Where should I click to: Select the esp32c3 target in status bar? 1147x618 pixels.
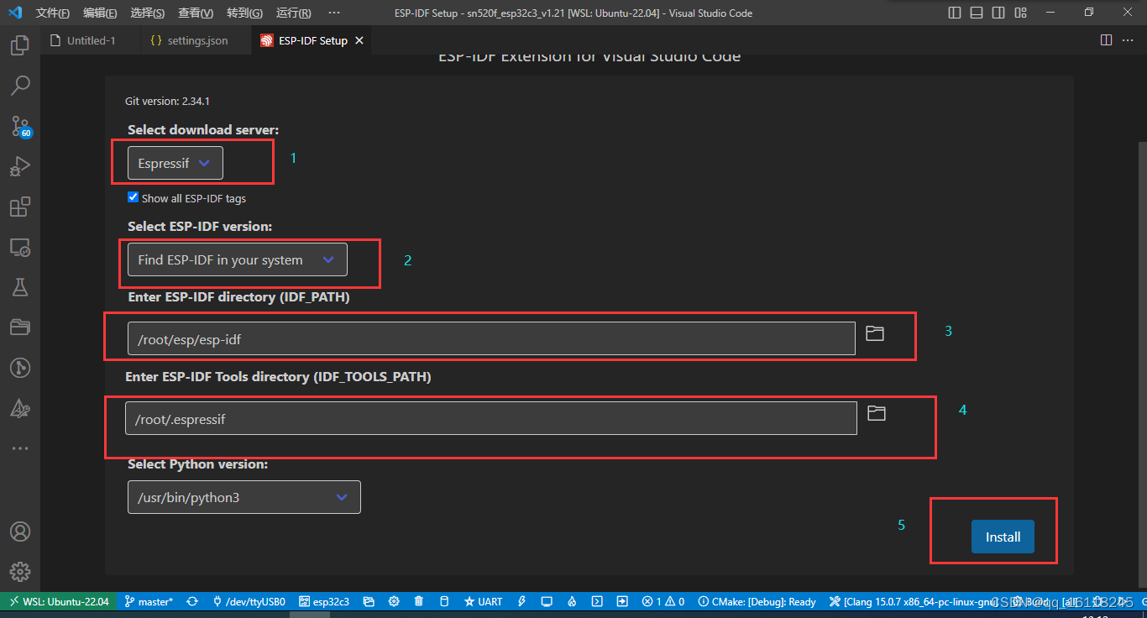click(325, 601)
